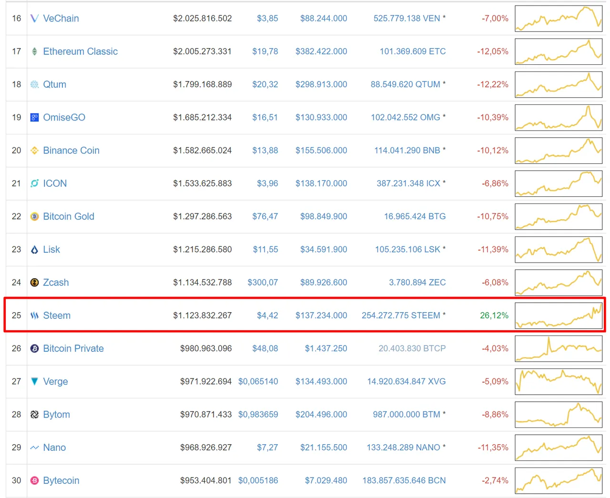Viewport: 610px width, 498px height.
Task: Open the Bitcoin Private link
Action: pos(73,348)
